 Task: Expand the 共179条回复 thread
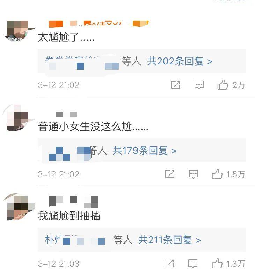145,150
